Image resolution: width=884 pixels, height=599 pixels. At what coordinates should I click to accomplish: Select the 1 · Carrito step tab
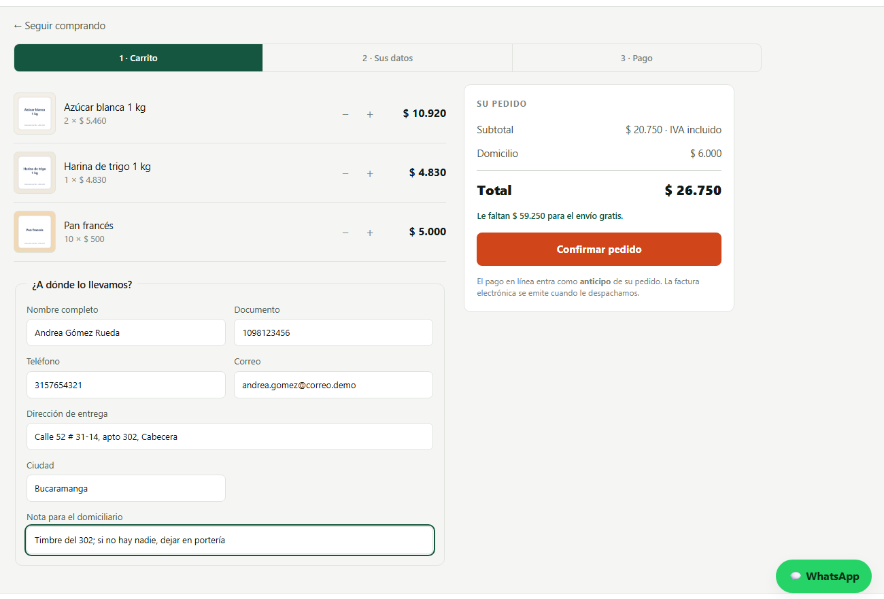(x=138, y=58)
